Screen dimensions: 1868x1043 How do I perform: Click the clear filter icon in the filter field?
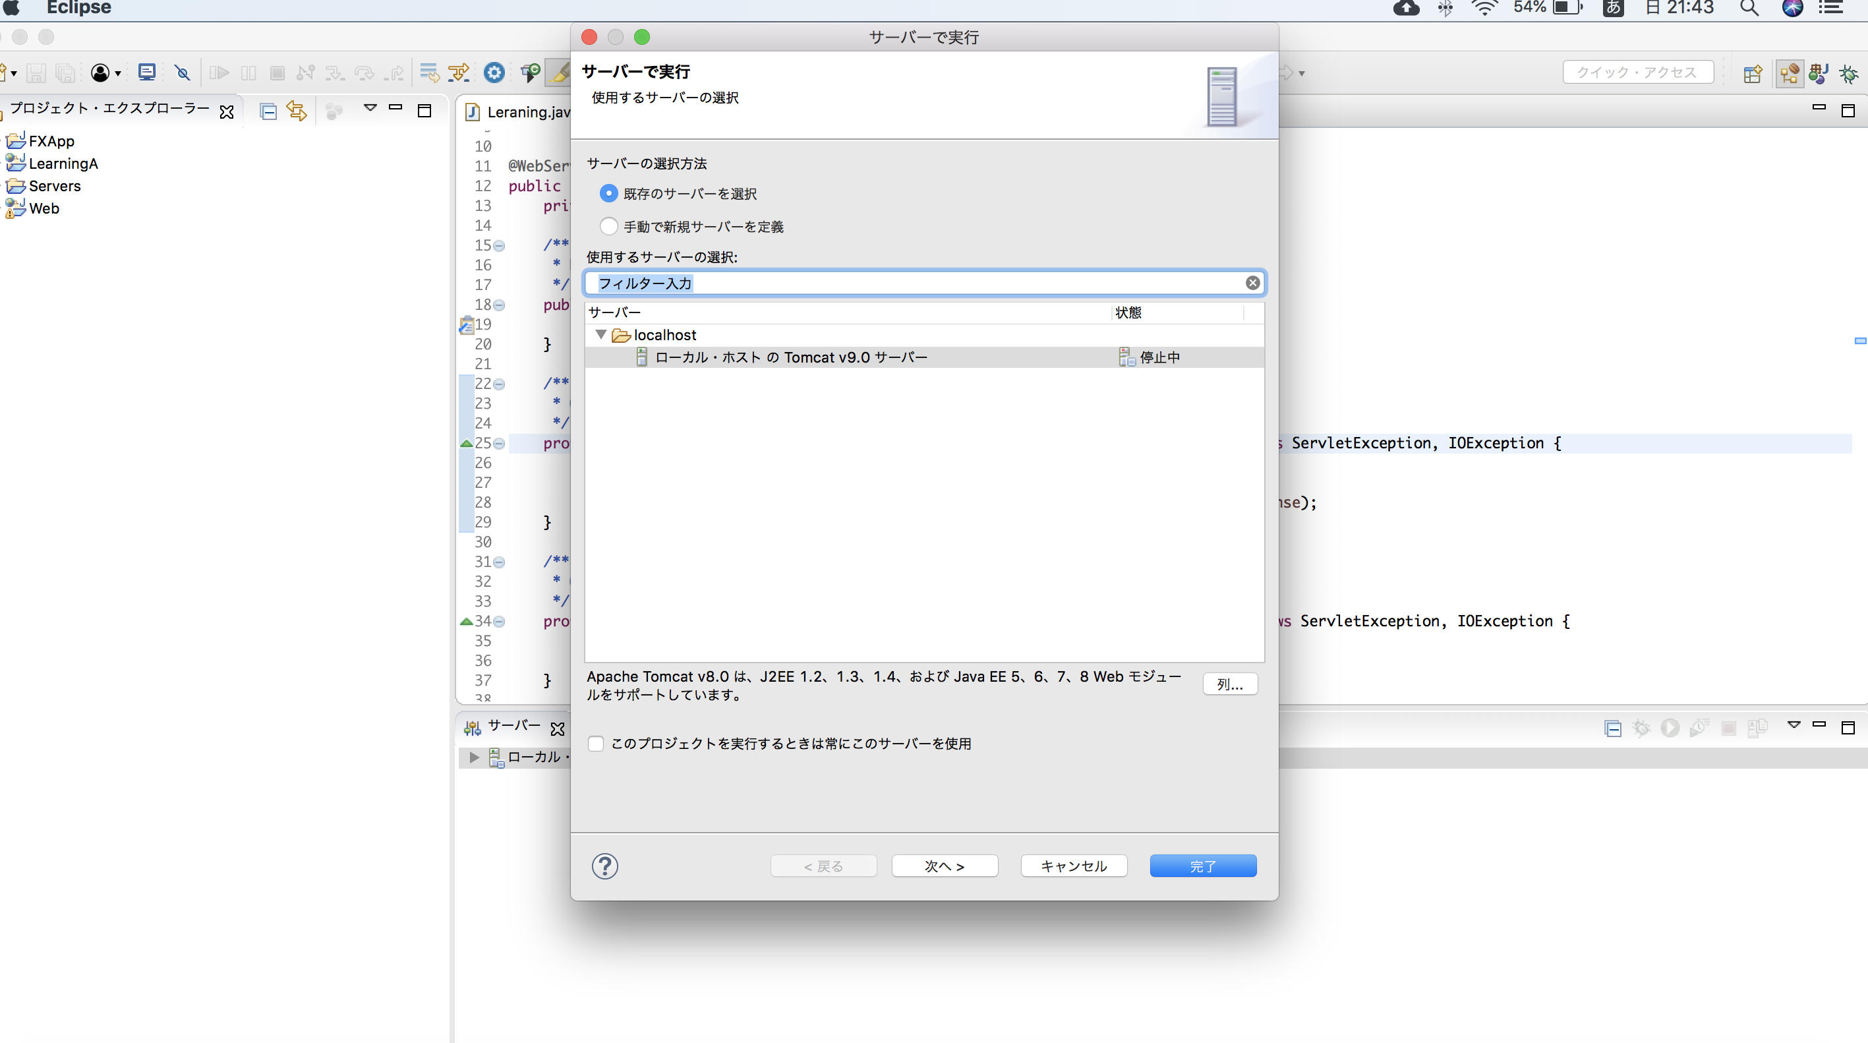pyautogui.click(x=1252, y=283)
